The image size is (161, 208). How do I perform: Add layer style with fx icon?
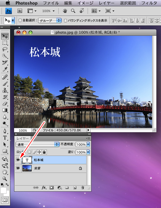coord(44,188)
